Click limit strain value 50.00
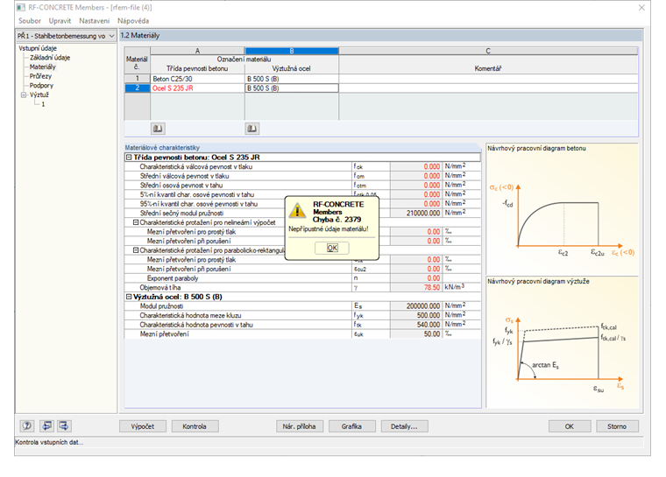Image resolution: width=666 pixels, height=477 pixels. [416, 334]
